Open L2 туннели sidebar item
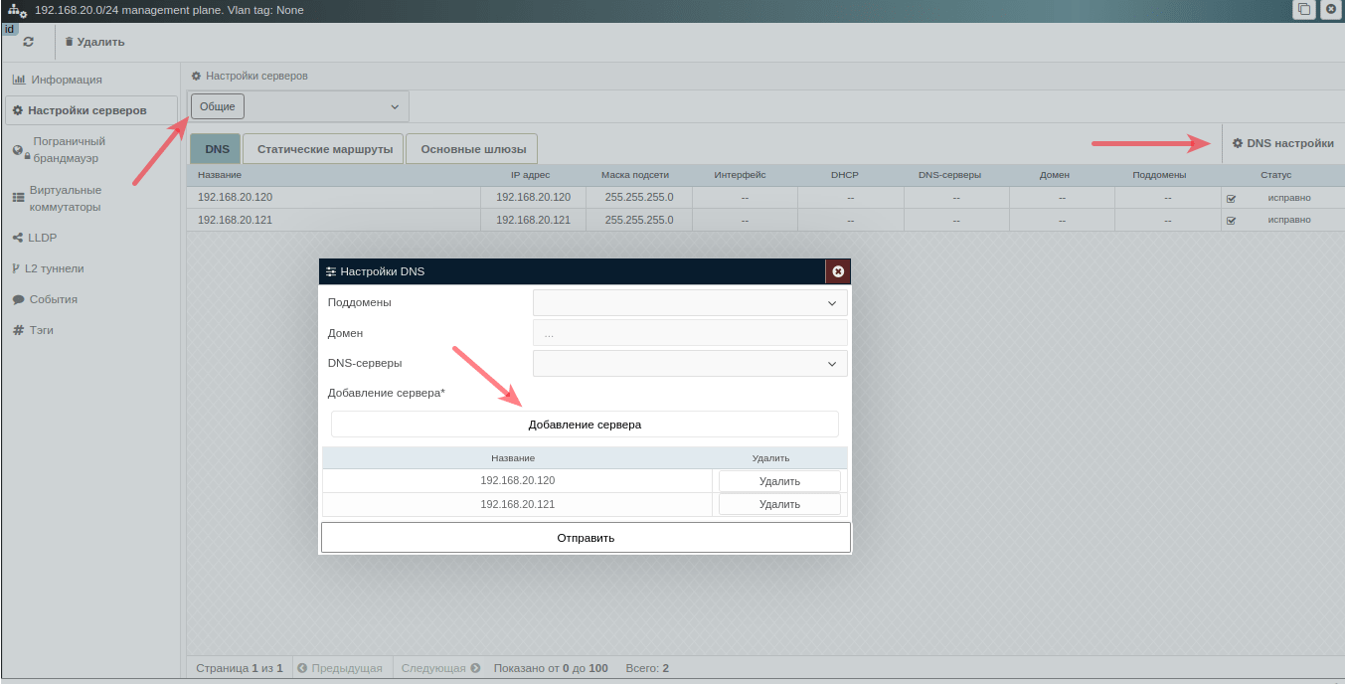Screen dimensions: 1345x684 click(48, 268)
